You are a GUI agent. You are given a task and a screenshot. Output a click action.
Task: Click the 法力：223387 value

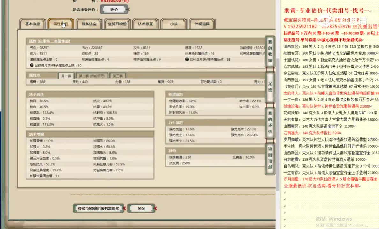(x=92, y=48)
